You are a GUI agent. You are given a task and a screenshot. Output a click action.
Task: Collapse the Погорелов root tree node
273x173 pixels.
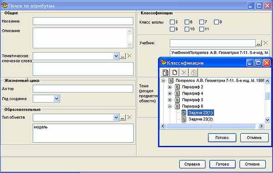click(163, 81)
